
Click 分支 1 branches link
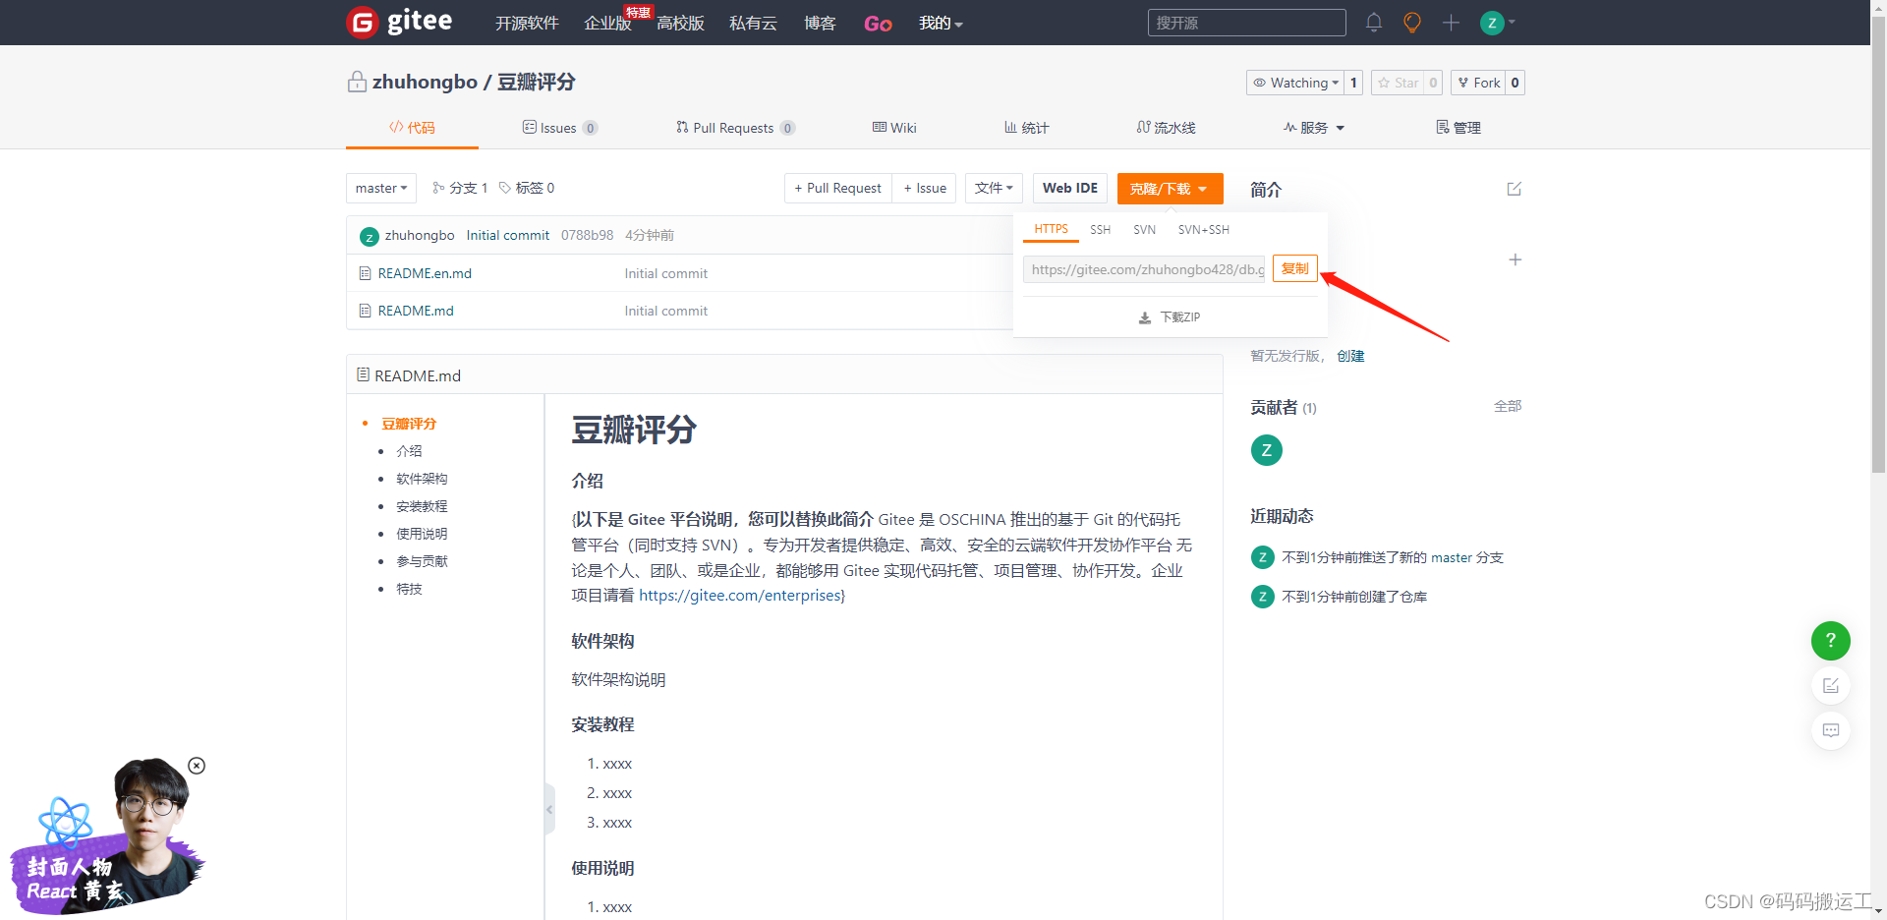point(460,188)
